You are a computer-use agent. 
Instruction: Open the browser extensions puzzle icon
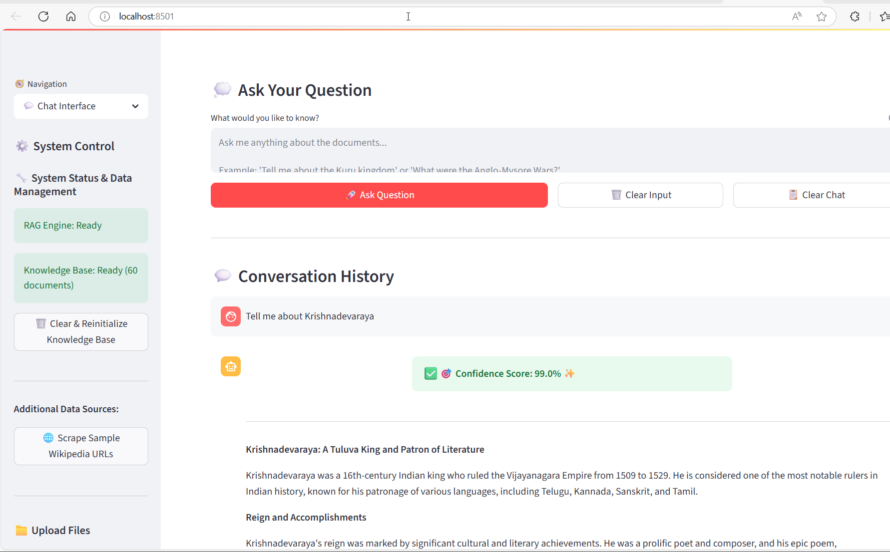coord(855,16)
